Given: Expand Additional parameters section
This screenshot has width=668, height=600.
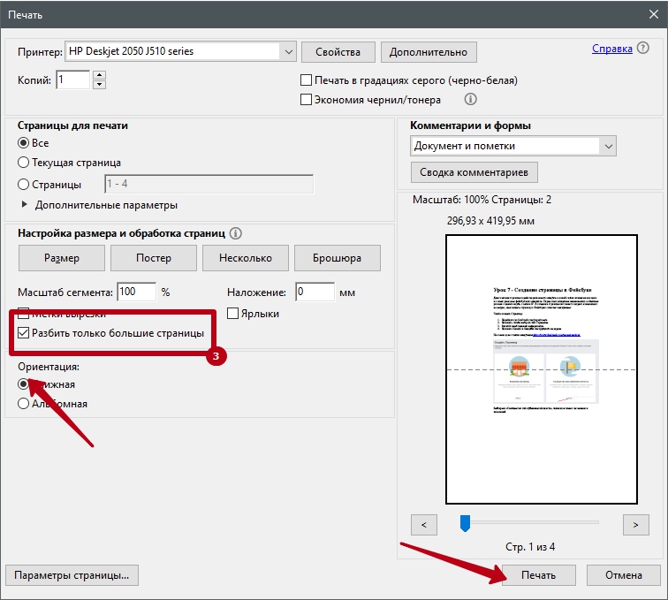Looking at the screenshot, I should point(24,205).
